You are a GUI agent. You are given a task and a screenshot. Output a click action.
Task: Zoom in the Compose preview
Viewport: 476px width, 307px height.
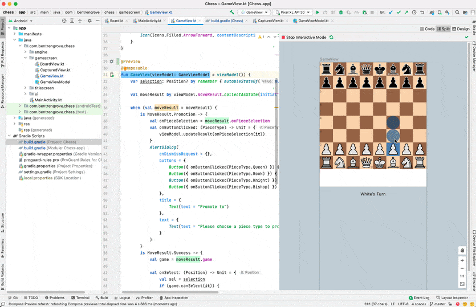pyautogui.click(x=462, y=260)
